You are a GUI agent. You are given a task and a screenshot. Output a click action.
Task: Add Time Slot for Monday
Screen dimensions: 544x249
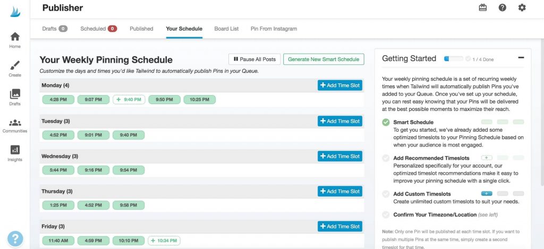[x=340, y=85]
